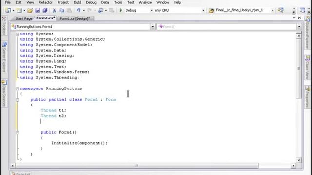The image size is (312, 175).
Task: Open the File menu
Action: tap(8, 2)
